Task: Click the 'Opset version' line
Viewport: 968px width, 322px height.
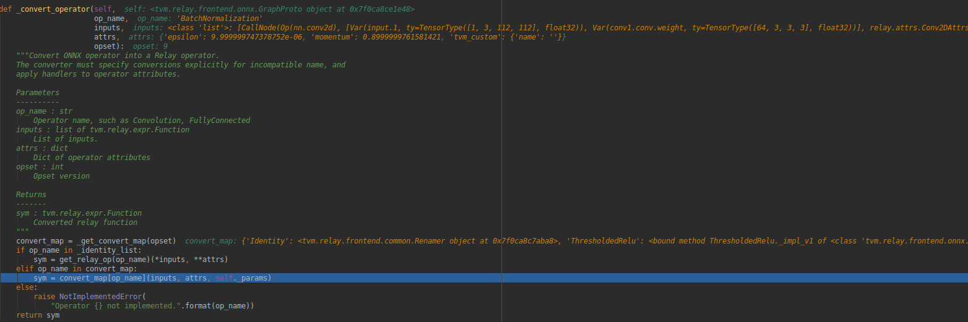Action: tap(61, 176)
